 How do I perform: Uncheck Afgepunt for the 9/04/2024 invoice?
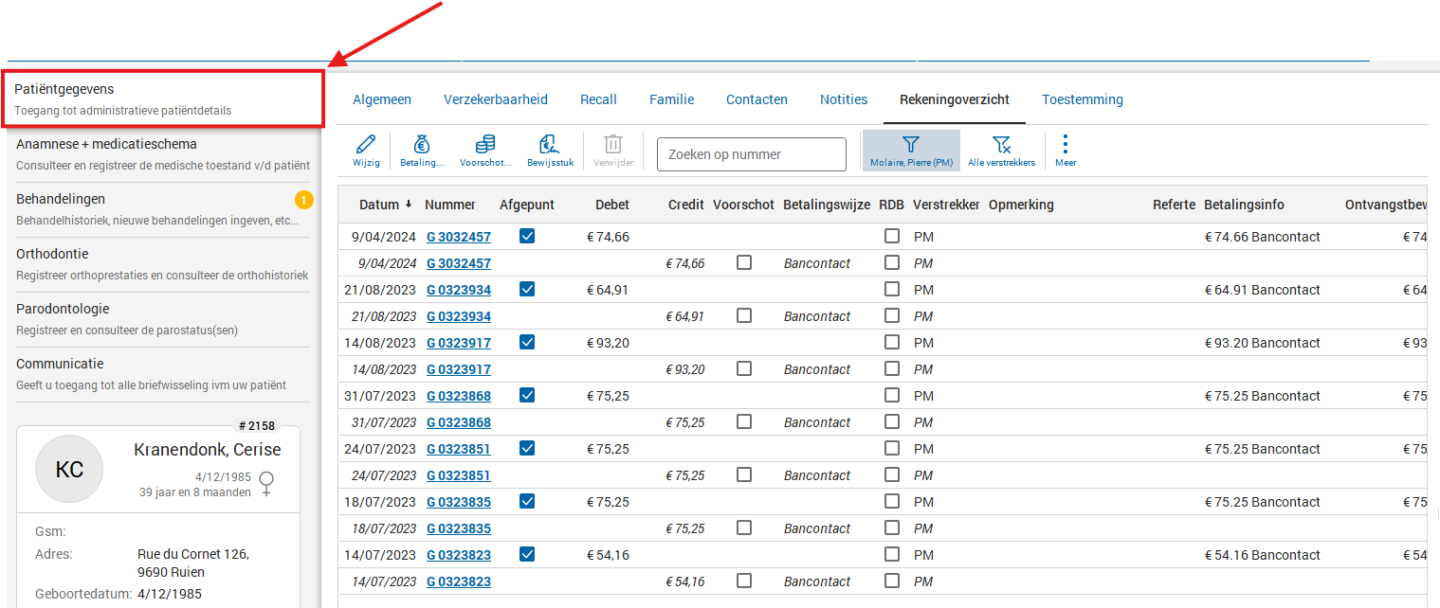(527, 237)
